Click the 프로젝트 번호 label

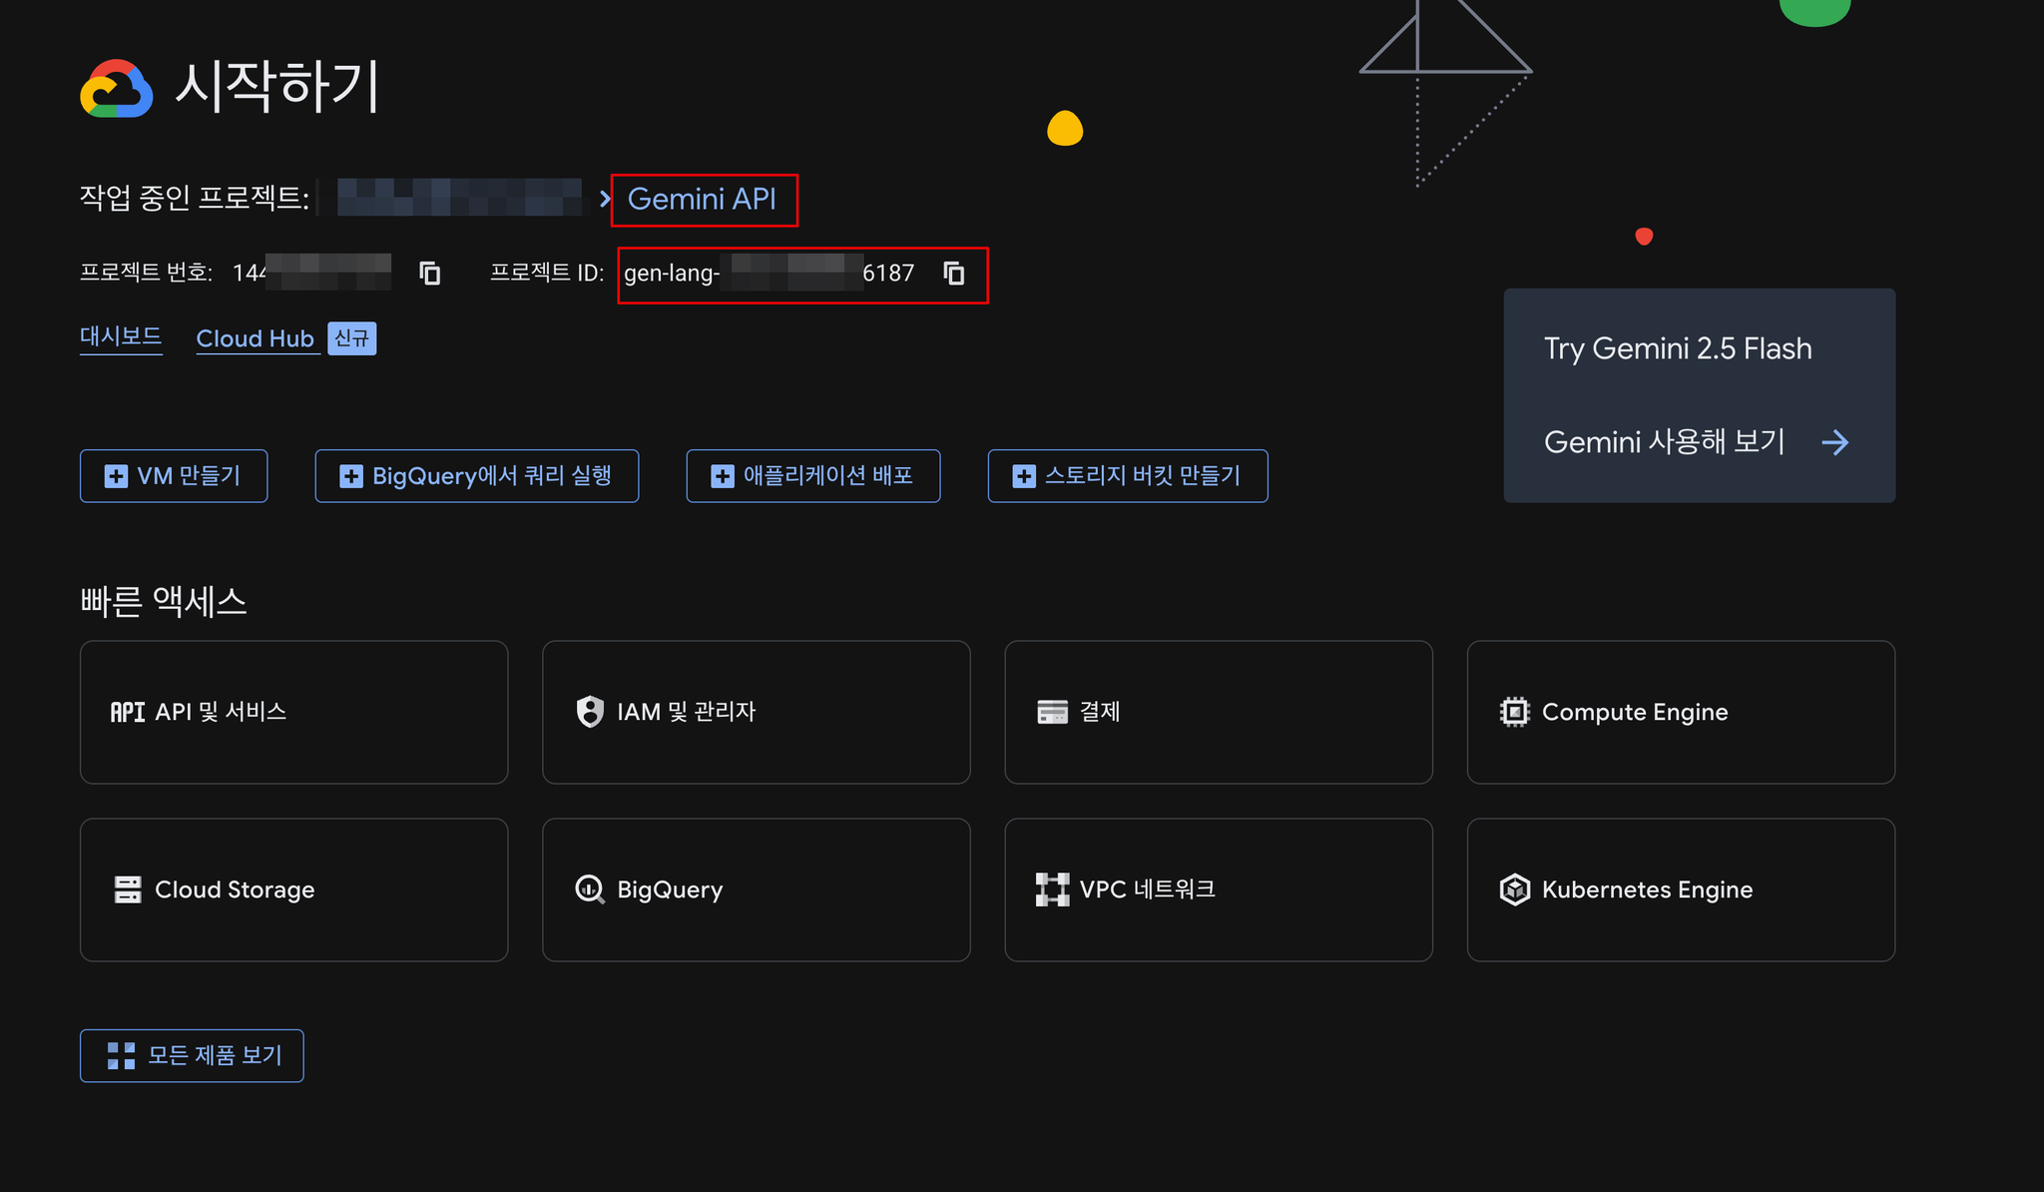pyautogui.click(x=146, y=273)
